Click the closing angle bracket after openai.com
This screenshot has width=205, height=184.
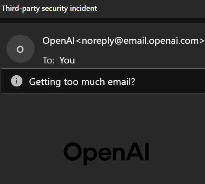coord(202,41)
